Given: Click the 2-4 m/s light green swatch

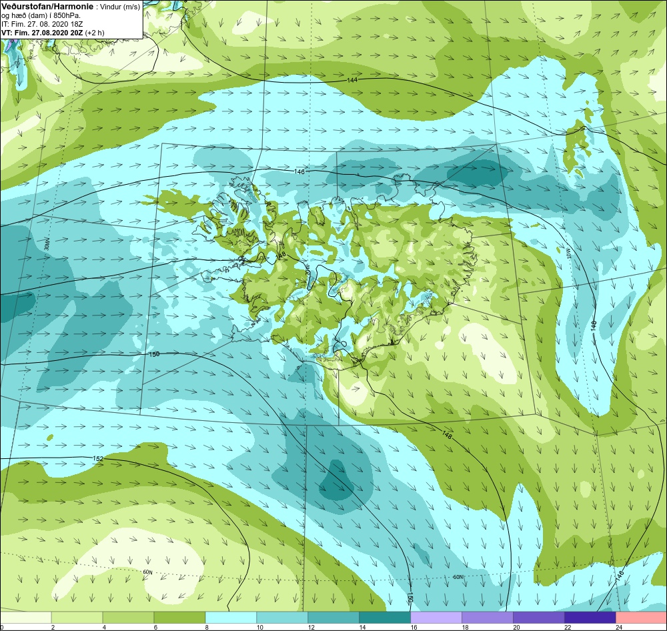Looking at the screenshot, I should tap(77, 617).
